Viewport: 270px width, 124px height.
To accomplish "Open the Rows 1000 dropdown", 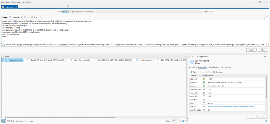I will point(175,121).
